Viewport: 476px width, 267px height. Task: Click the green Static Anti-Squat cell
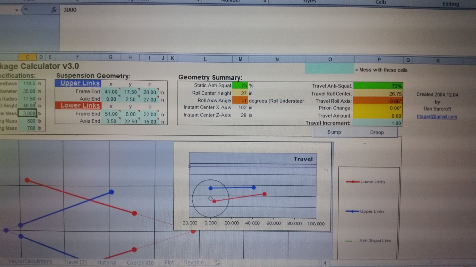[240, 86]
